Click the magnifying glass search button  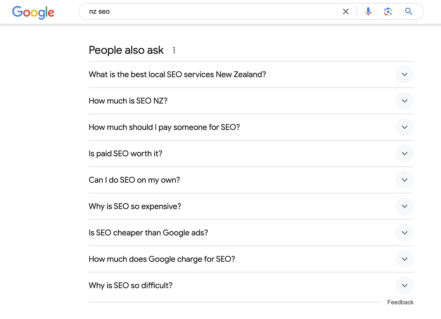tap(408, 12)
